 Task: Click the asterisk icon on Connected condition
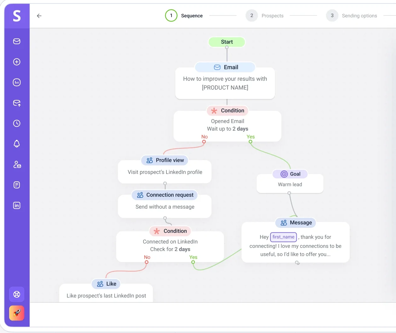[x=157, y=231]
